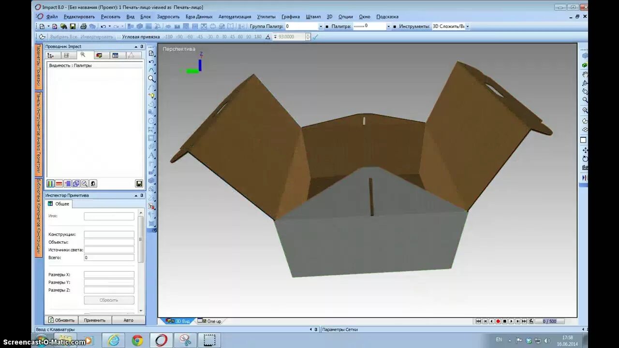Click the white square icon on right toolbar

tap(584, 140)
